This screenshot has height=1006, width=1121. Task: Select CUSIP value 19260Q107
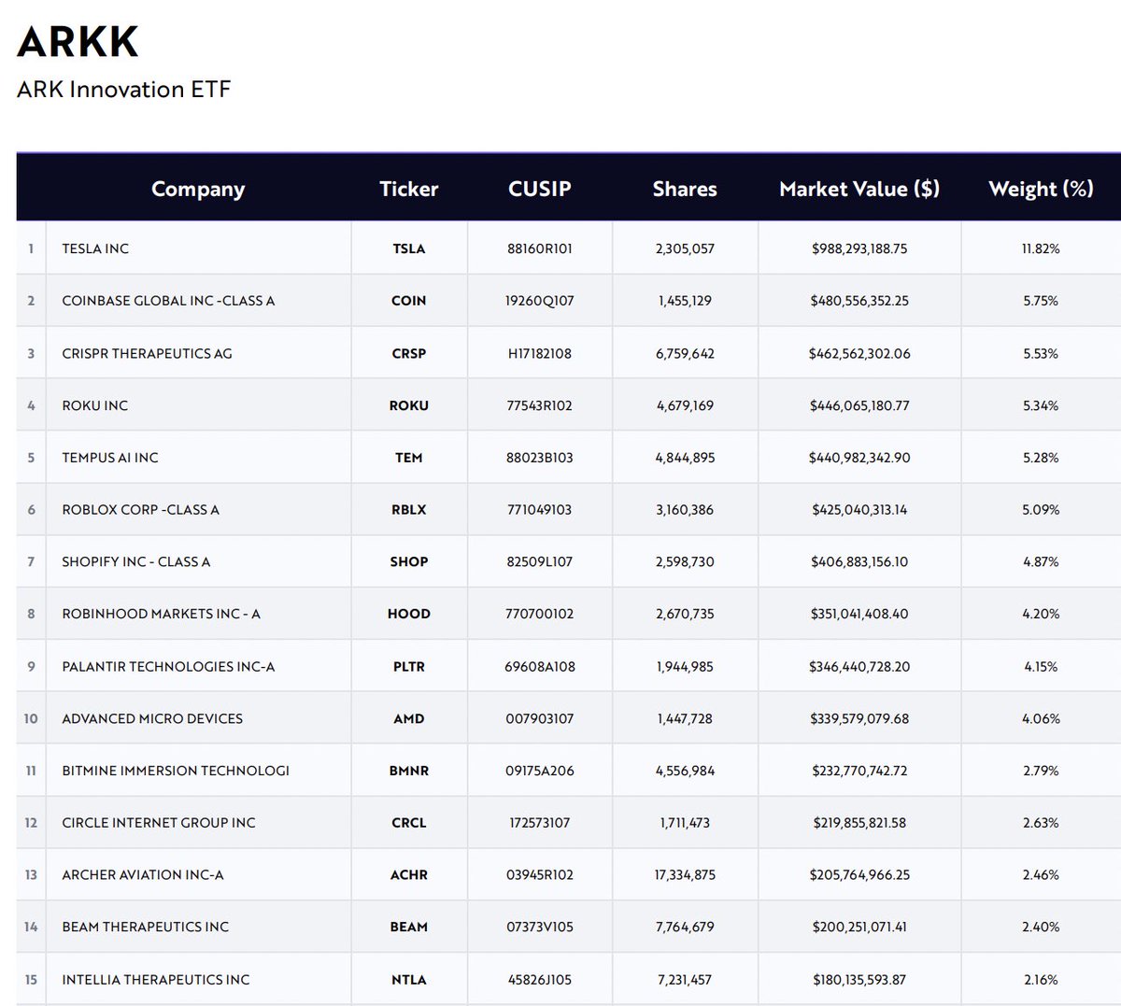click(540, 301)
